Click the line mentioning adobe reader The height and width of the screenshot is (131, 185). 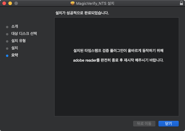118,60
